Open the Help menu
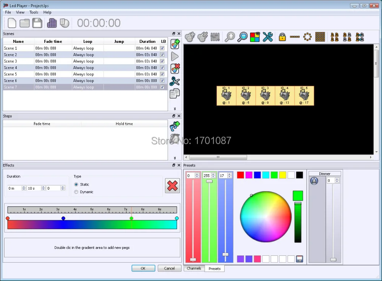 pos(47,12)
